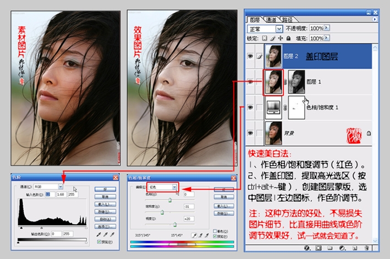Open 编辑 红色 dropdown in Hue/Saturation
Screen dimensions: 390x259
pos(174,187)
